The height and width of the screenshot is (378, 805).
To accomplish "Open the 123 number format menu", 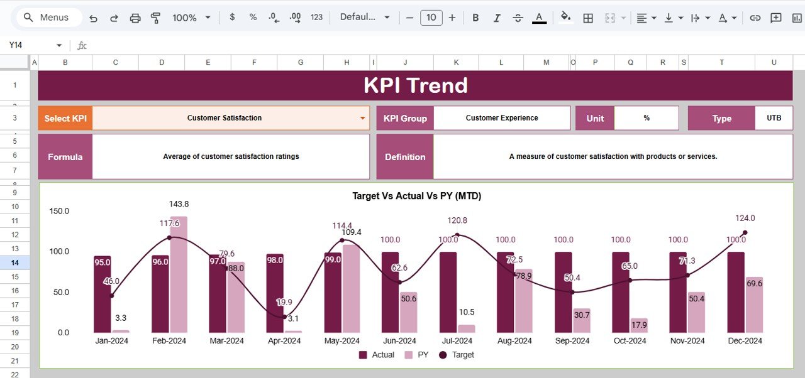I will [x=316, y=18].
